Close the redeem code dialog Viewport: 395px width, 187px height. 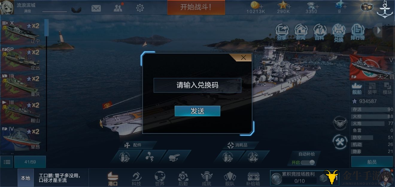tap(243, 58)
